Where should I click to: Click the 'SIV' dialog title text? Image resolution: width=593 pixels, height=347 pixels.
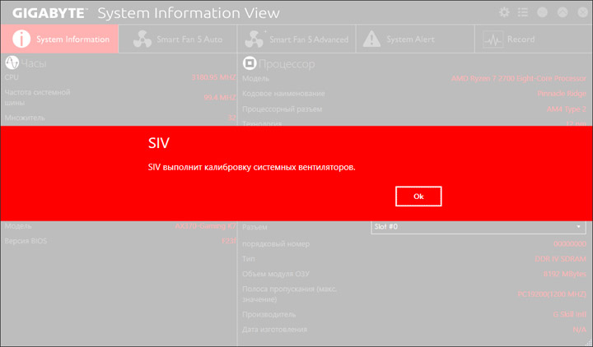(x=159, y=143)
